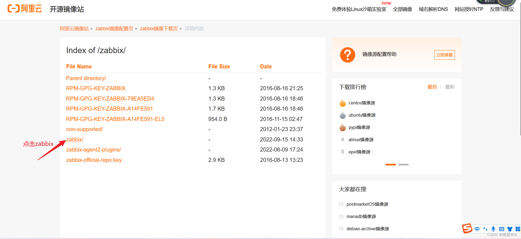Download RPM-GPG-KEY-ZABBIX-79EA5ED4 file
This screenshot has height=239, width=521.
point(110,99)
